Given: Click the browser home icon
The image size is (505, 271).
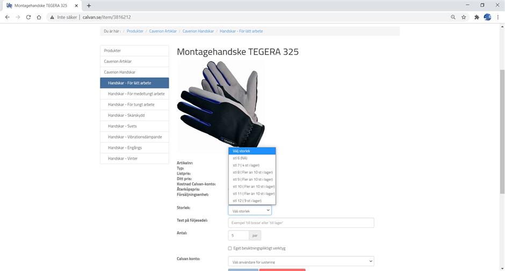Looking at the screenshot, I should tap(39, 17).
